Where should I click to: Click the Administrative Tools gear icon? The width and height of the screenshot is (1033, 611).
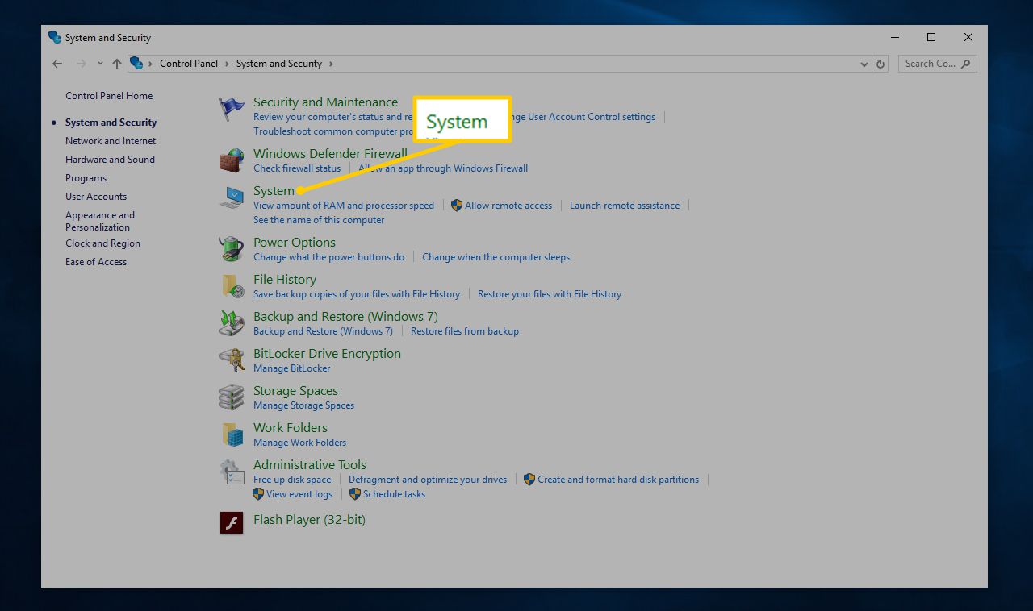(x=232, y=472)
